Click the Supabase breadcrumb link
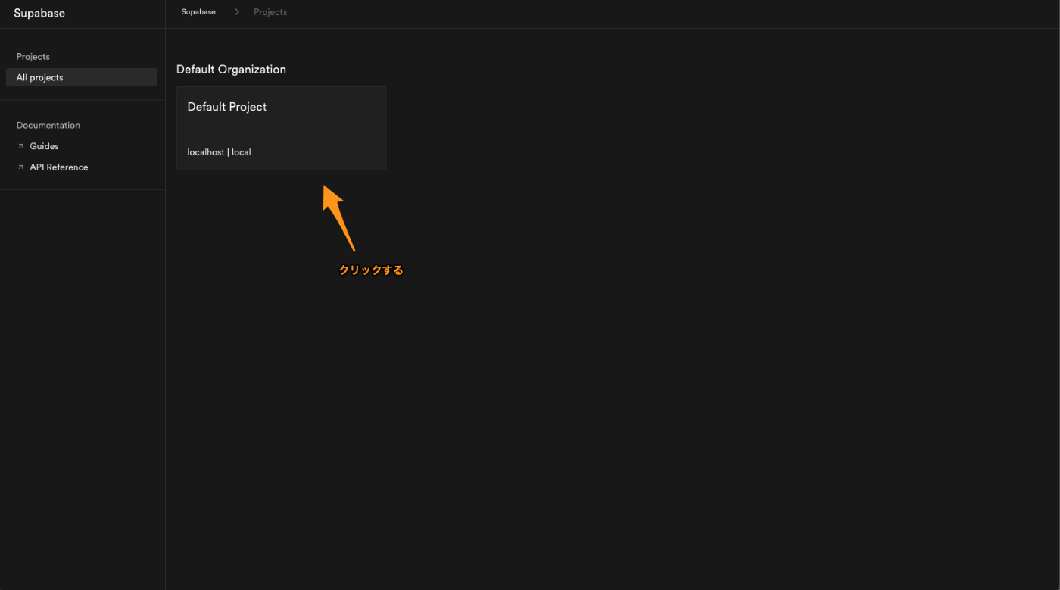1060x590 pixels. click(x=198, y=12)
